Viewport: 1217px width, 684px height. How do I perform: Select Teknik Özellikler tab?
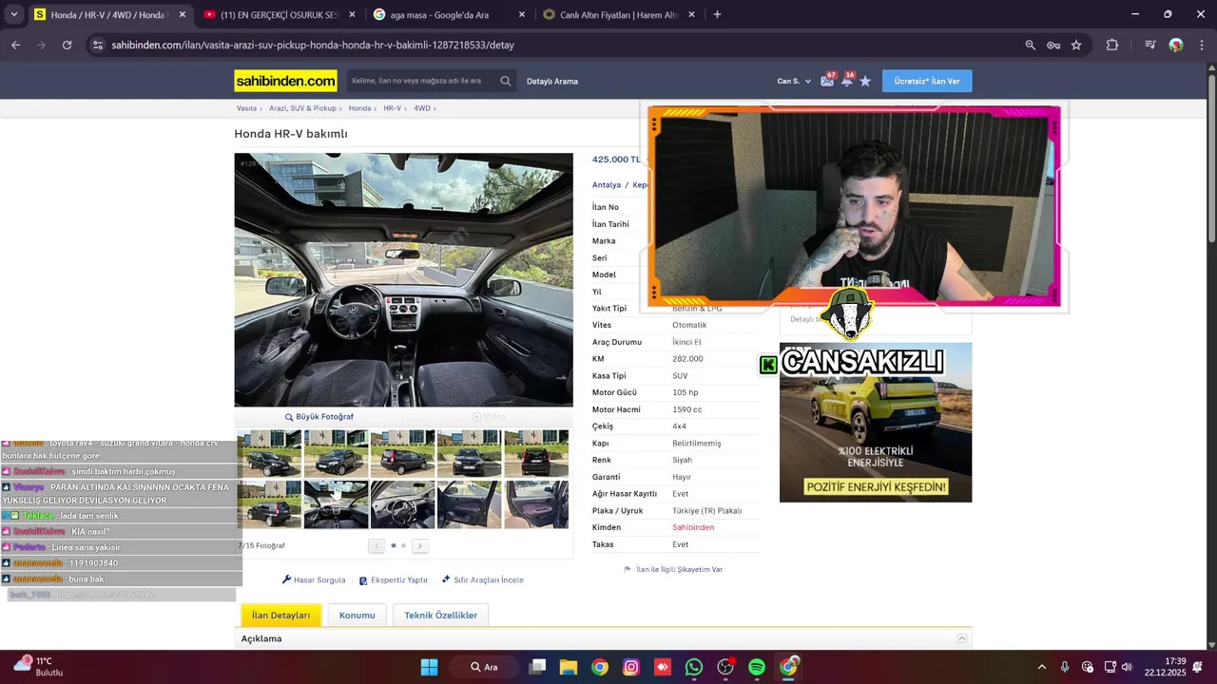pos(441,615)
